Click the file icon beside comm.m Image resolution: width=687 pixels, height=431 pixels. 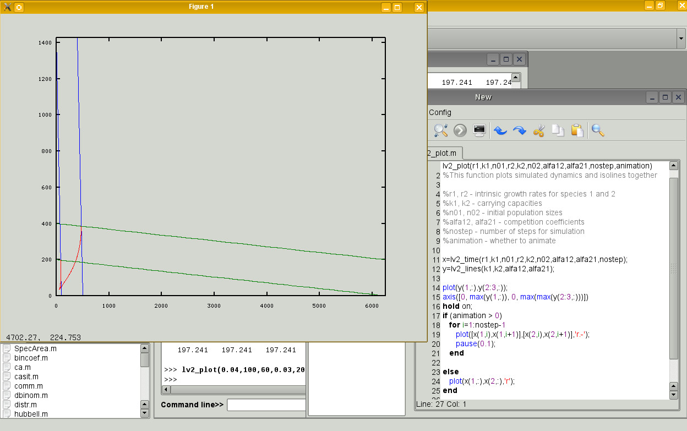(7, 386)
